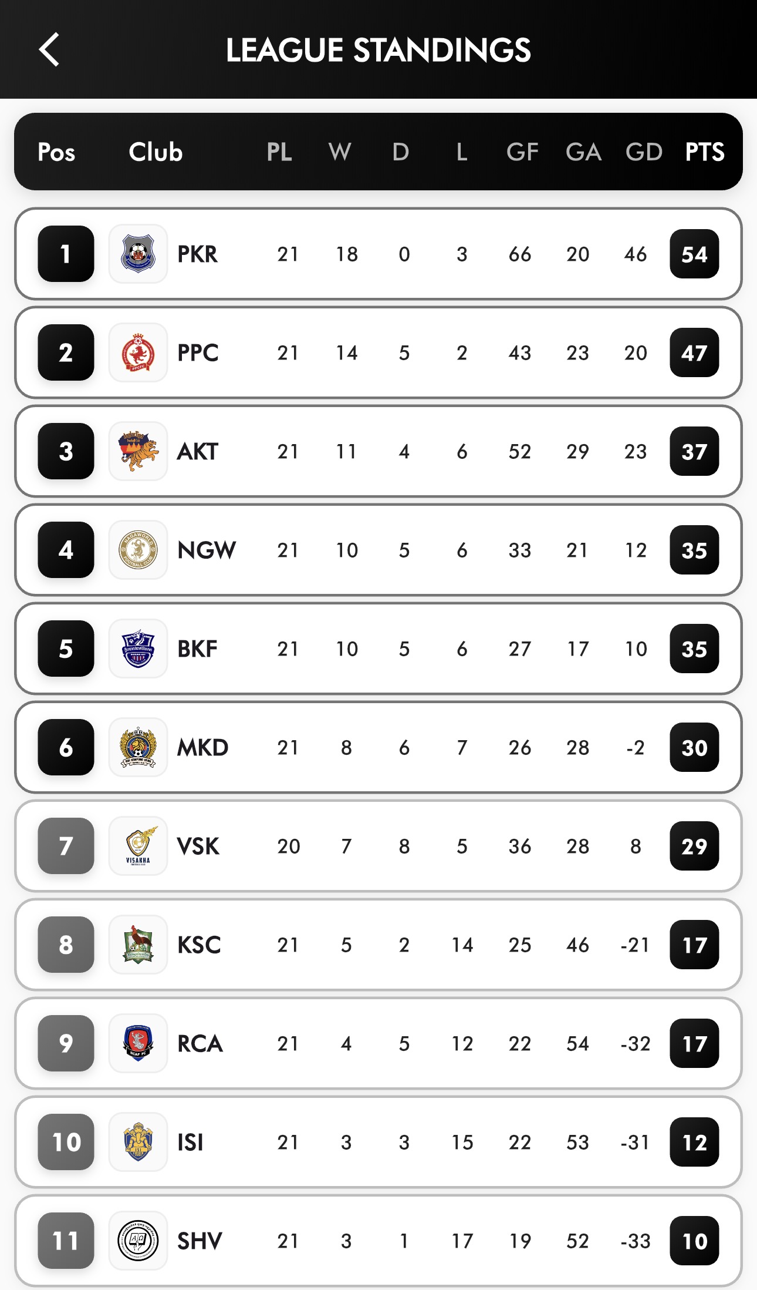Tap the GD column header
The image size is (757, 1290).
tap(644, 152)
